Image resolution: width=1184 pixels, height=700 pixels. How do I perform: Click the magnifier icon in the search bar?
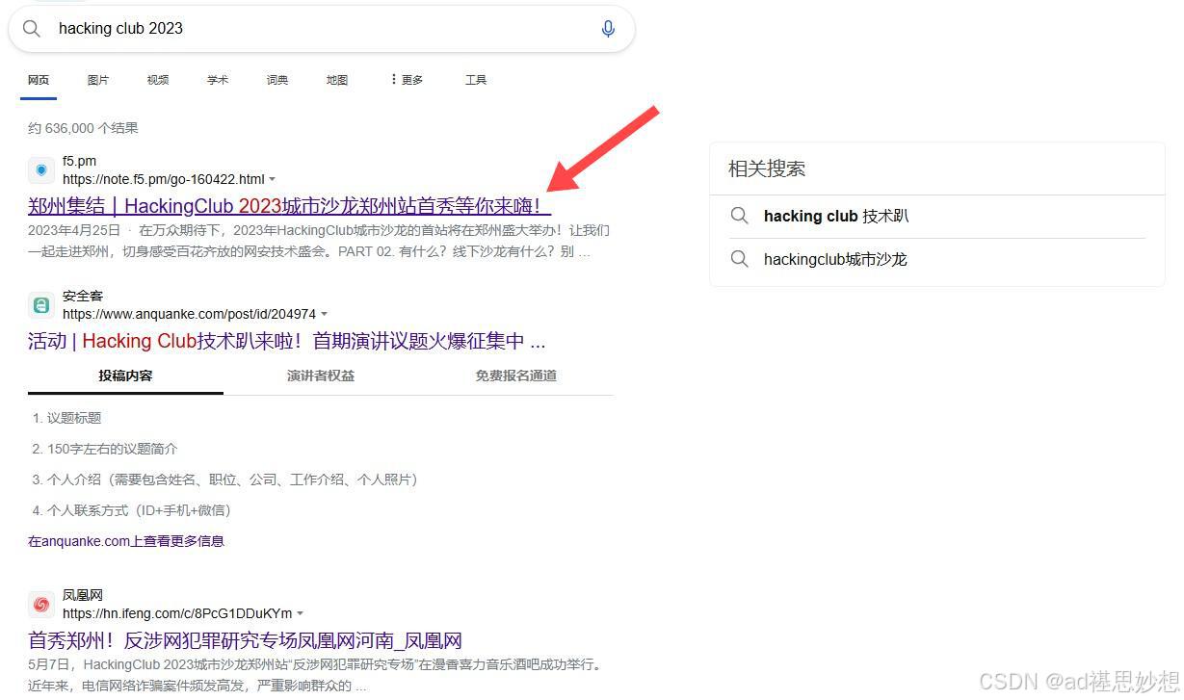tap(32, 28)
